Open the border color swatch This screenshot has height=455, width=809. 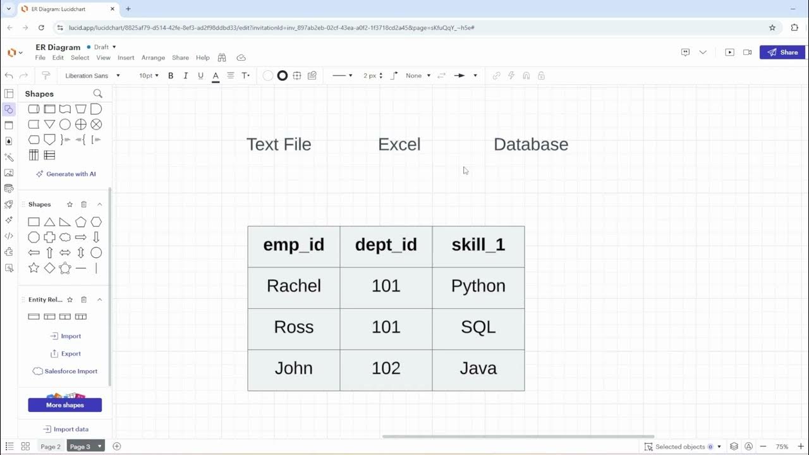pos(283,75)
